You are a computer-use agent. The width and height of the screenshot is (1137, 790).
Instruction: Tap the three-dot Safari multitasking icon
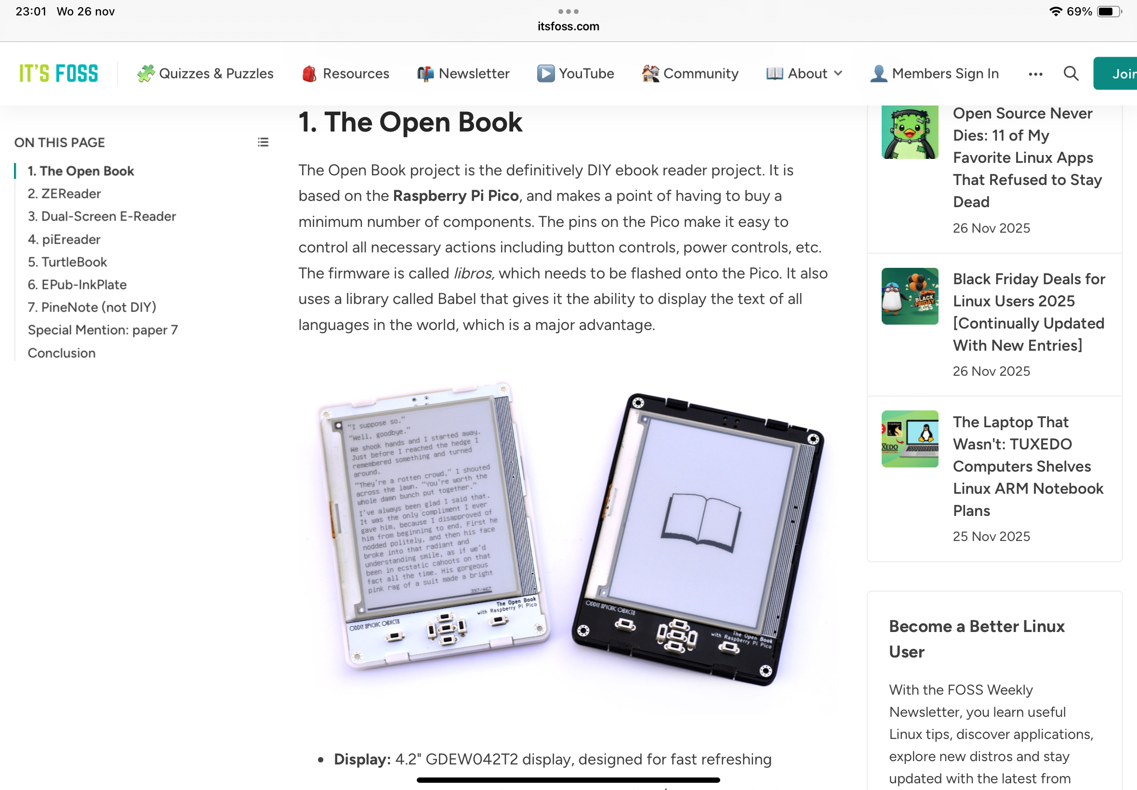click(568, 11)
